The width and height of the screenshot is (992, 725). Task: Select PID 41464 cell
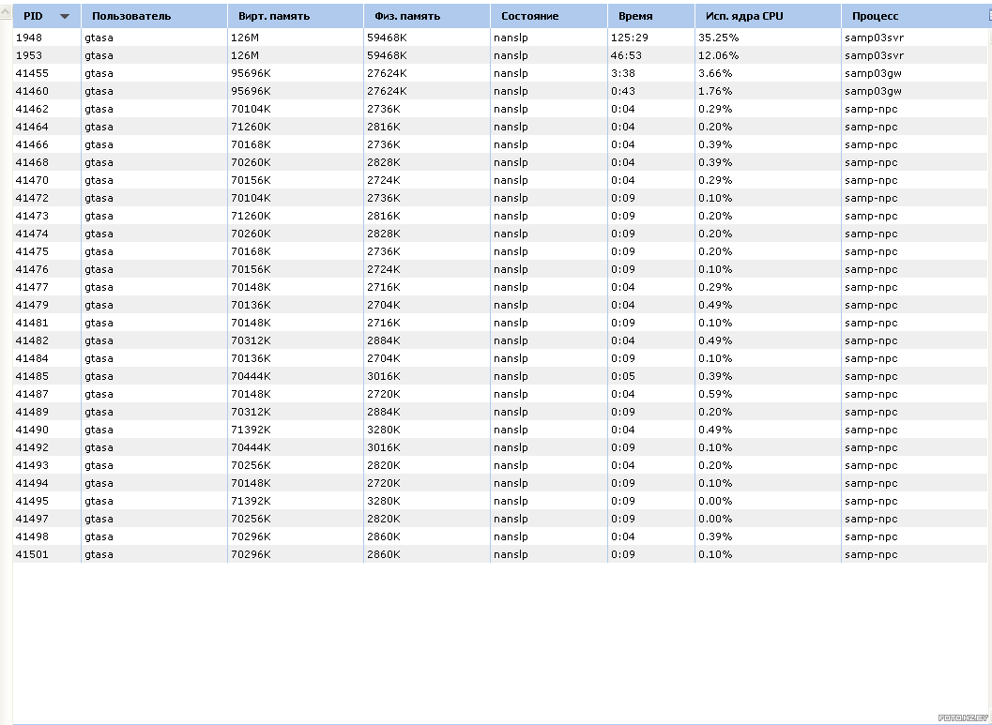32,127
